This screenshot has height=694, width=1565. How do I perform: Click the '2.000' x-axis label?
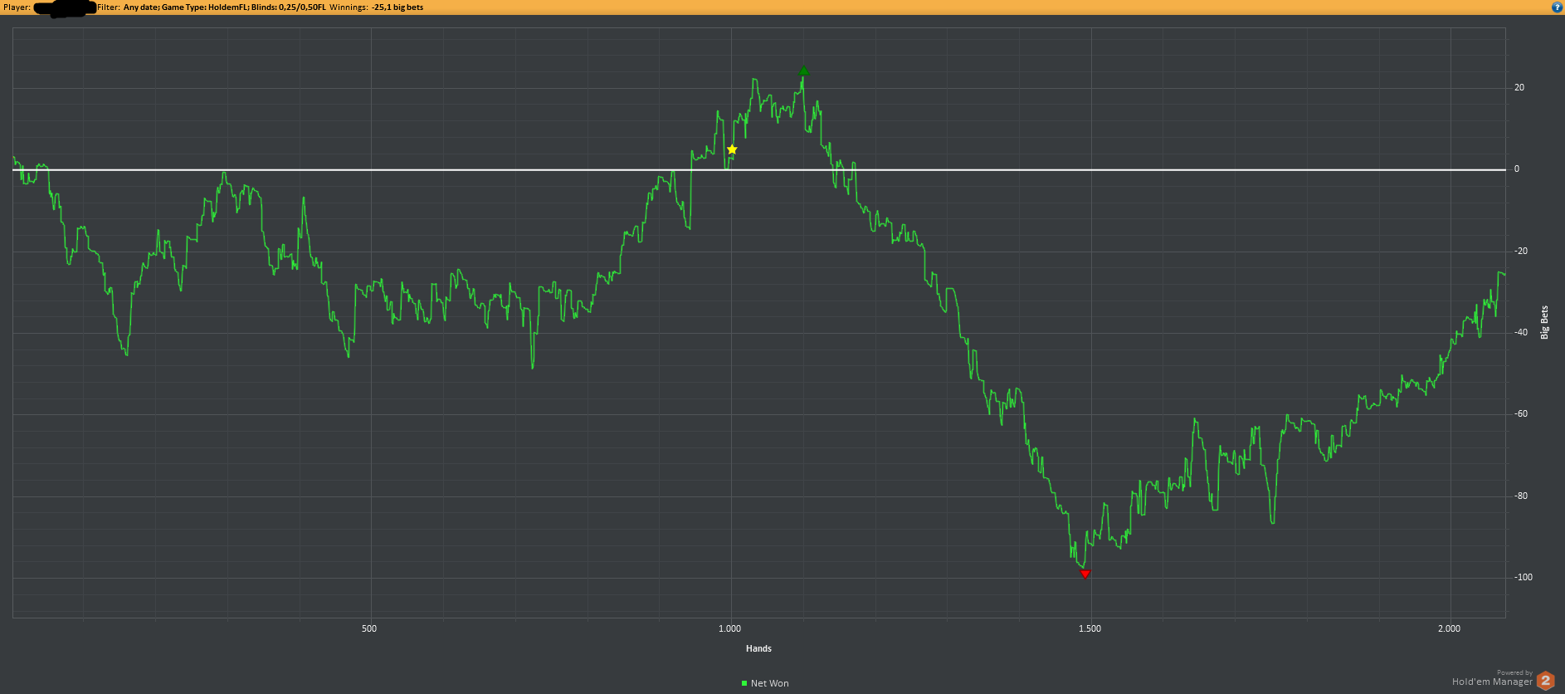[1449, 628]
